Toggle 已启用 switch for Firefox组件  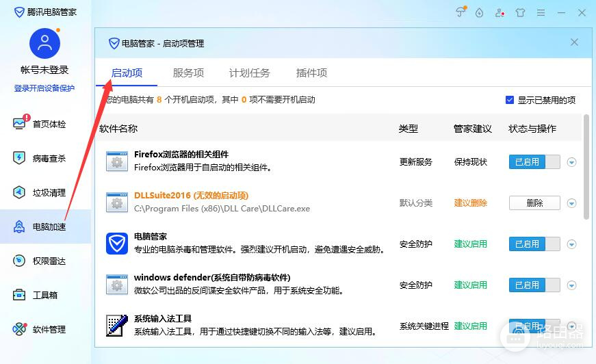point(534,162)
